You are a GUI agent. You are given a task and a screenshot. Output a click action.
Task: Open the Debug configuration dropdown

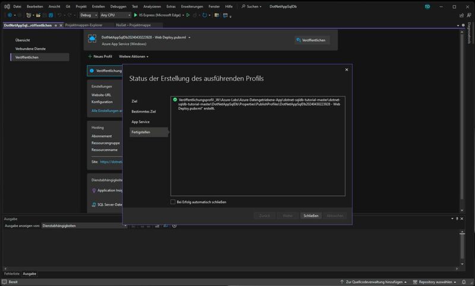coord(88,15)
